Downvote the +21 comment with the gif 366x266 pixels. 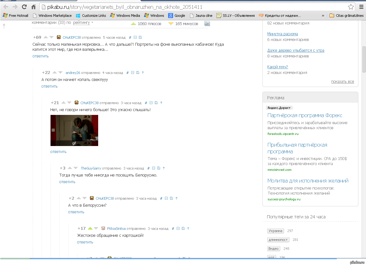click(x=69, y=102)
